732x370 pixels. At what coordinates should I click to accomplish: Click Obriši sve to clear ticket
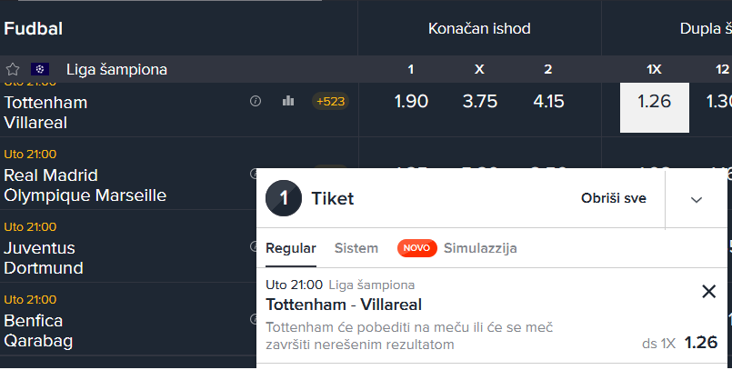pyautogui.click(x=614, y=198)
